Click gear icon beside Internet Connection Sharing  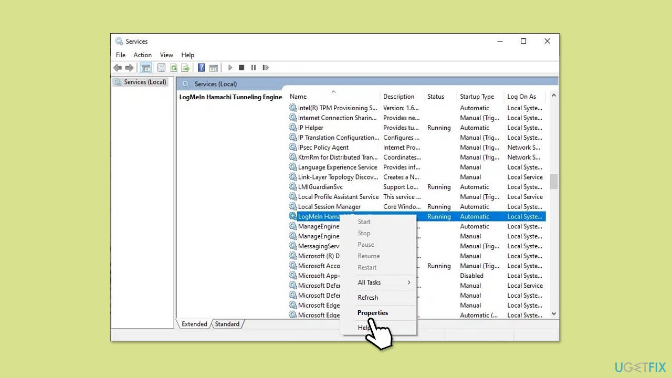(293, 118)
